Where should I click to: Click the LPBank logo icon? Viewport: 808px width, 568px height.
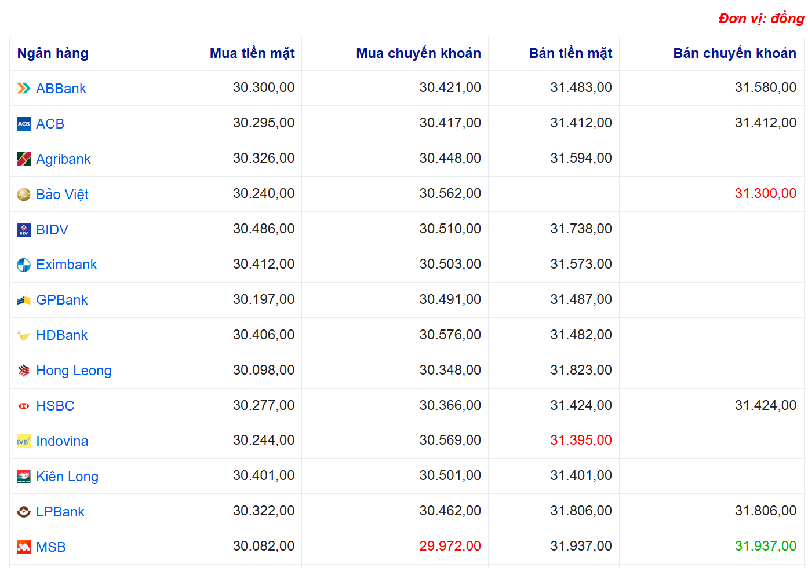point(24,512)
